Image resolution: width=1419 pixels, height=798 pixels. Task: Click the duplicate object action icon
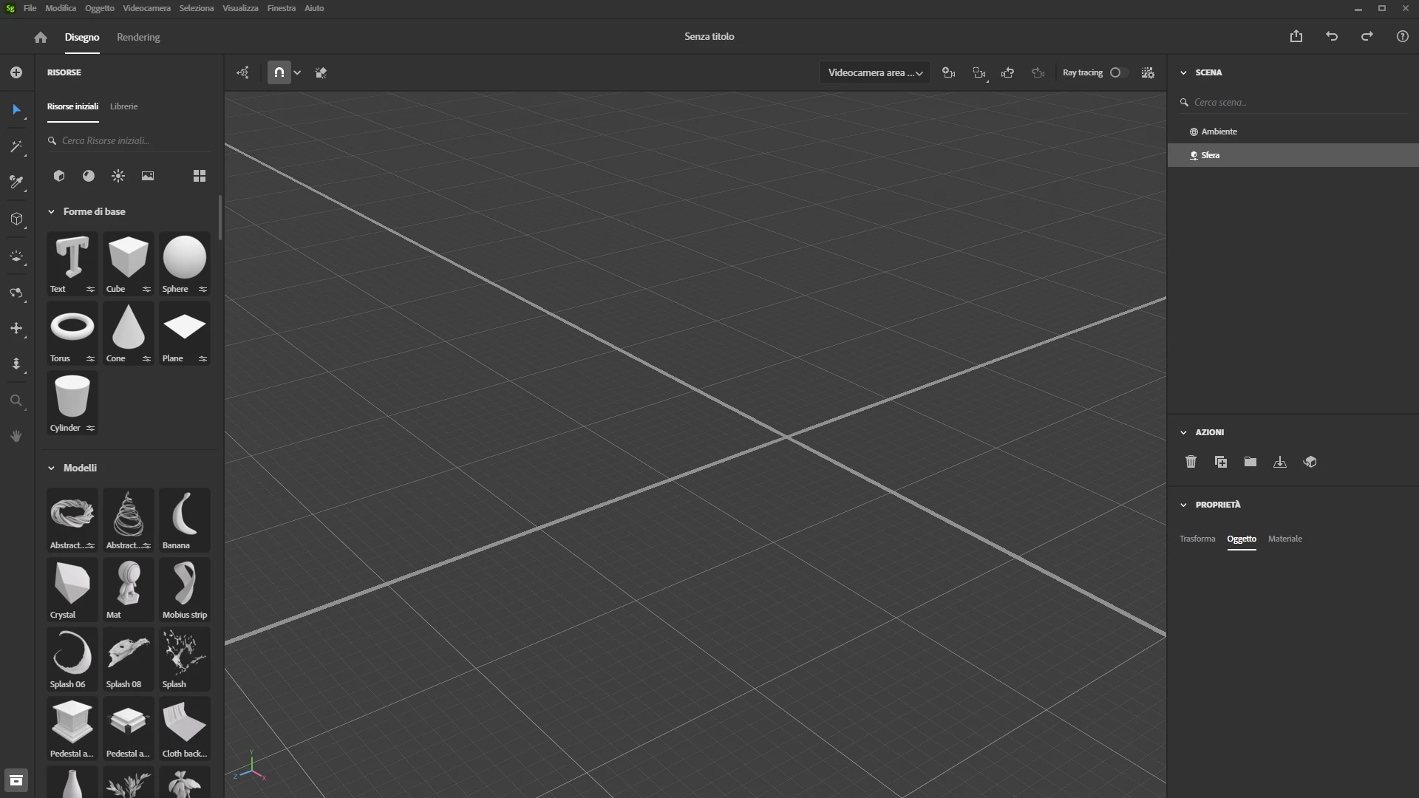pyautogui.click(x=1221, y=462)
